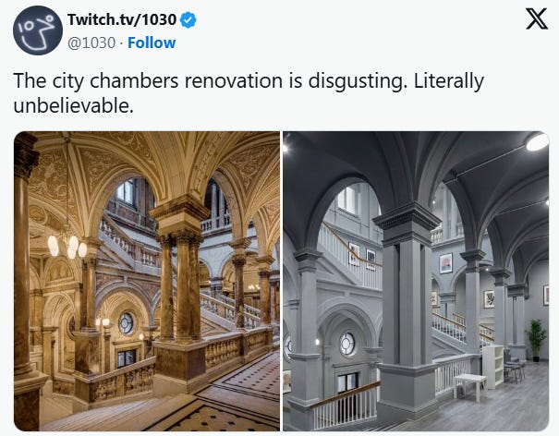Click the 1030 profile avatar
559x436 pixels.
(x=38, y=30)
